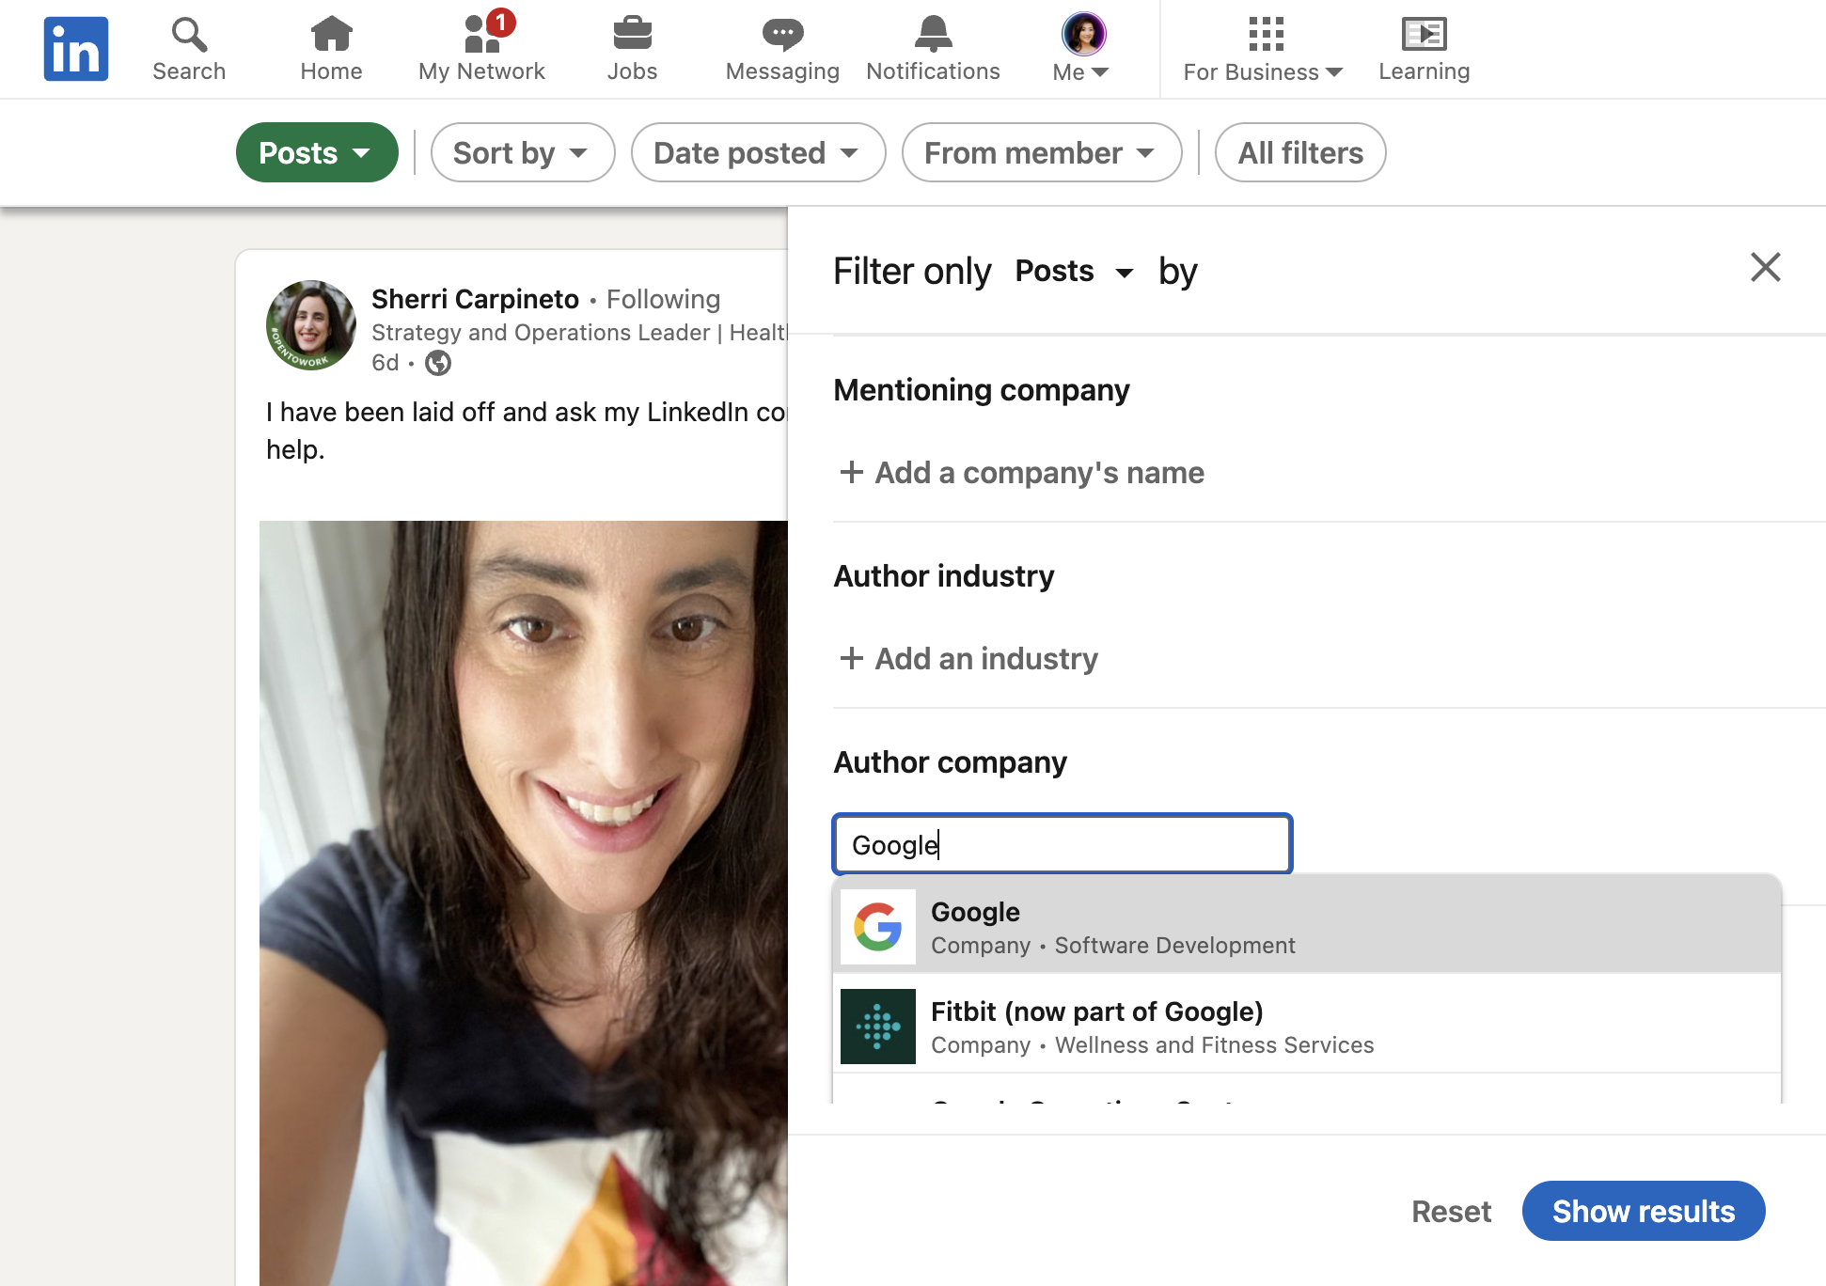Click the 'Strategy and Operations Leader' headline

click(578, 333)
